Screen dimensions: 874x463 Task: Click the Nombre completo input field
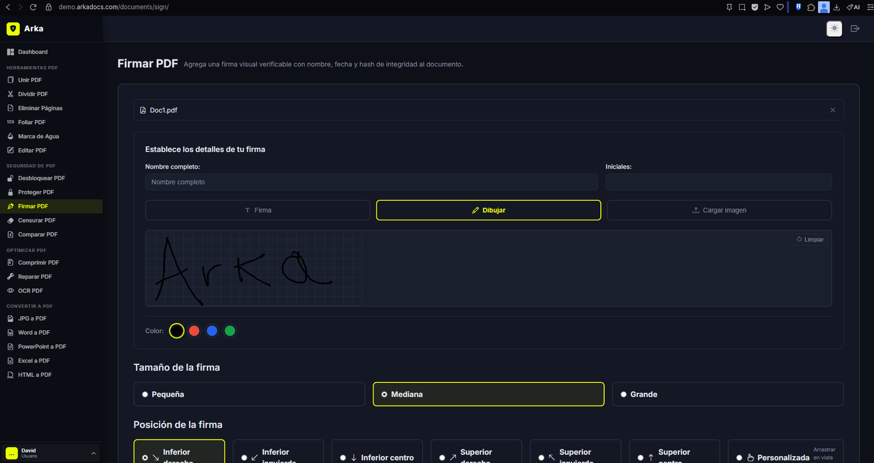pos(371,182)
